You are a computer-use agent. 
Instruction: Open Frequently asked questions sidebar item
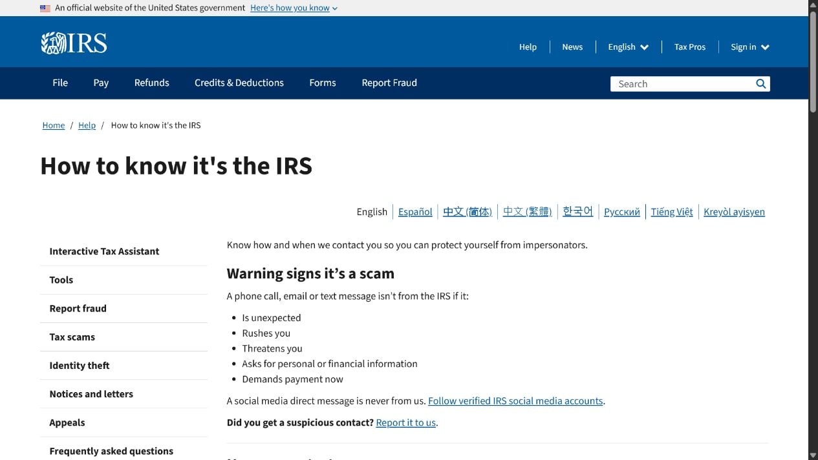(x=124, y=450)
